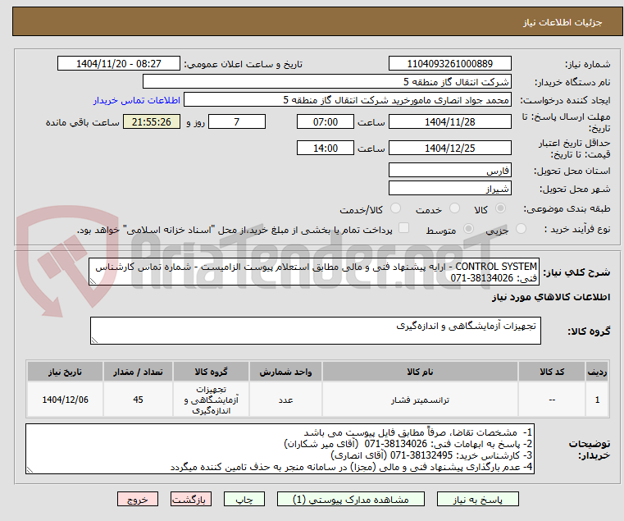Click the نام کالا column header

click(x=420, y=372)
